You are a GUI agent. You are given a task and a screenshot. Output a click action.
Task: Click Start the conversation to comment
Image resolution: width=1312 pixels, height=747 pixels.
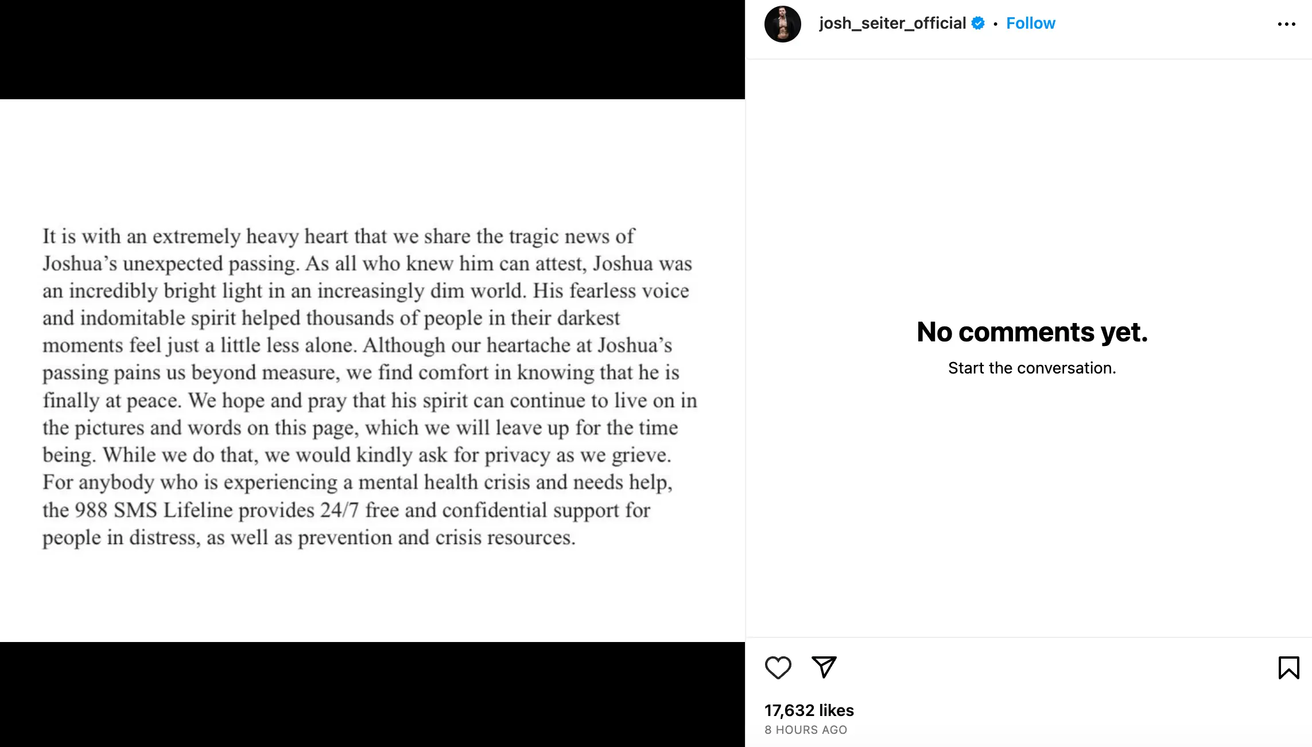1031,368
